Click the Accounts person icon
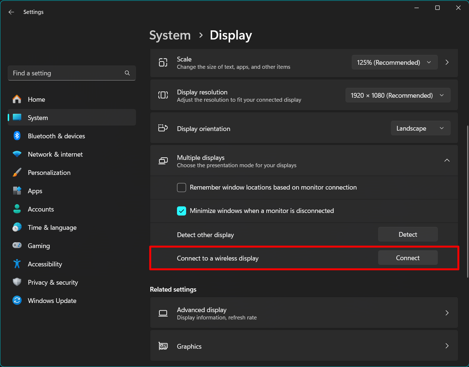 (17, 209)
